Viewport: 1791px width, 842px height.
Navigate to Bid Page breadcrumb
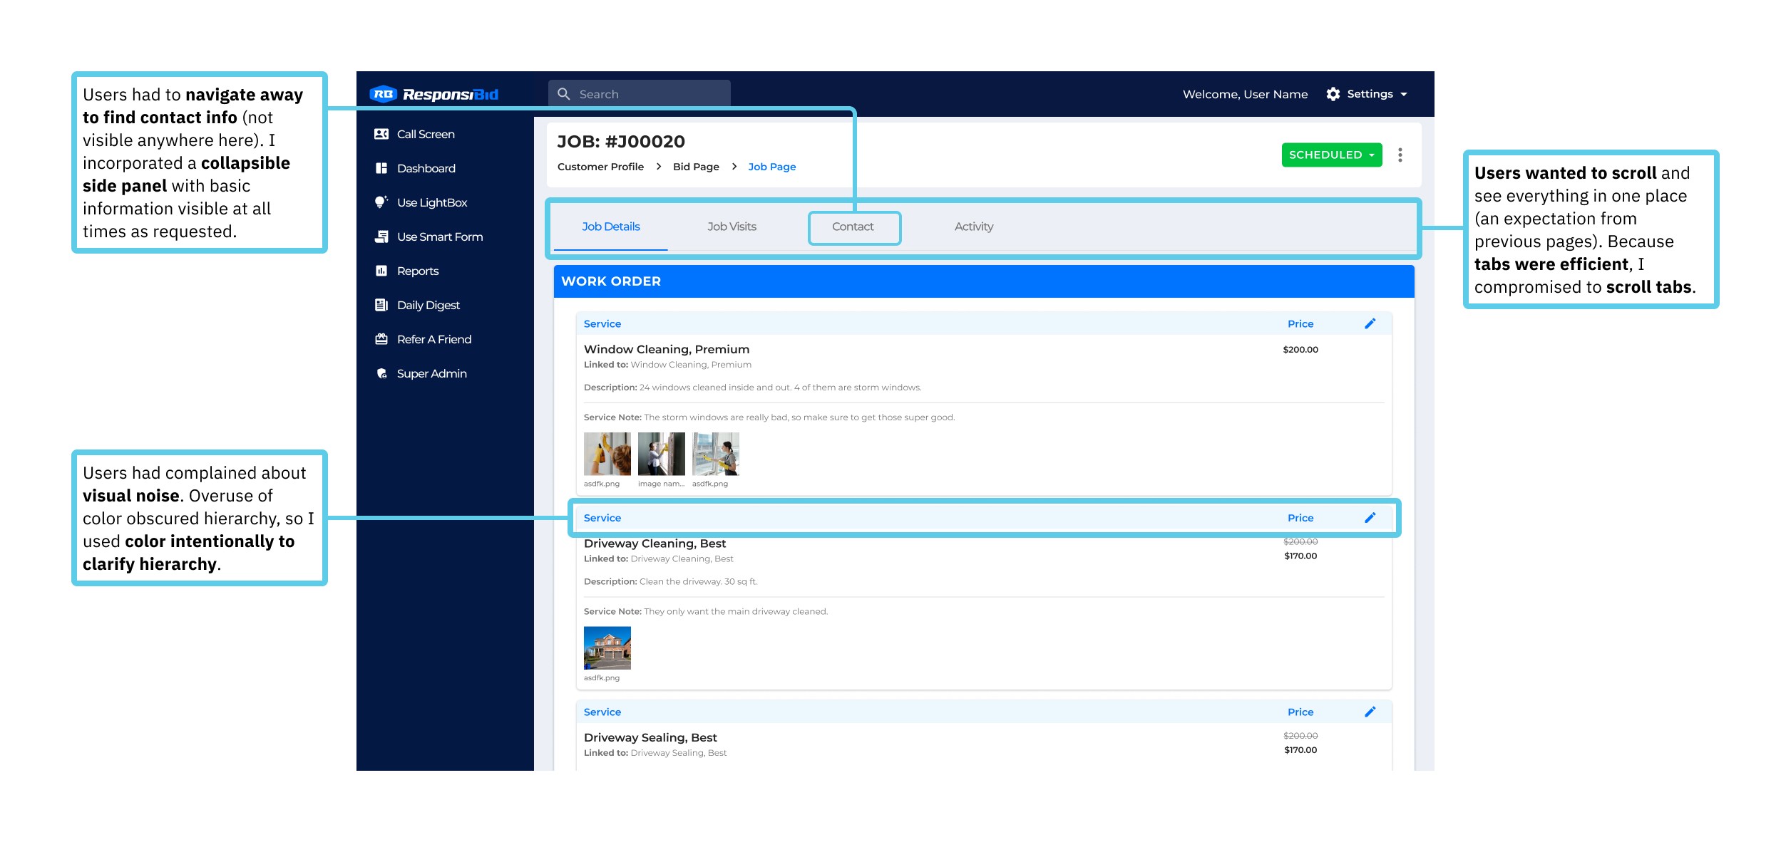[696, 167]
